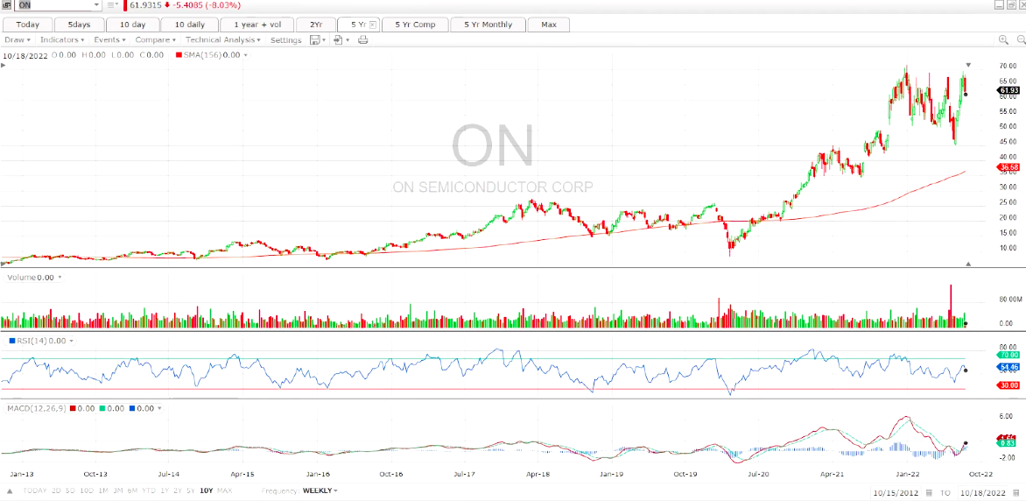Select the 5Y range
Viewport: 1026px width, 501px height.
point(191,490)
